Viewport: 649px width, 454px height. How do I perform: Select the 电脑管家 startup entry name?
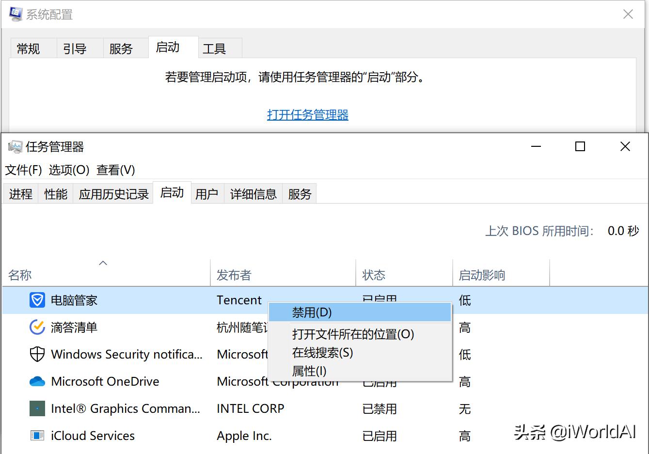(x=74, y=300)
